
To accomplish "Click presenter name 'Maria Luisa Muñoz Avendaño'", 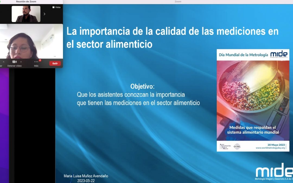I will [x=86, y=176].
